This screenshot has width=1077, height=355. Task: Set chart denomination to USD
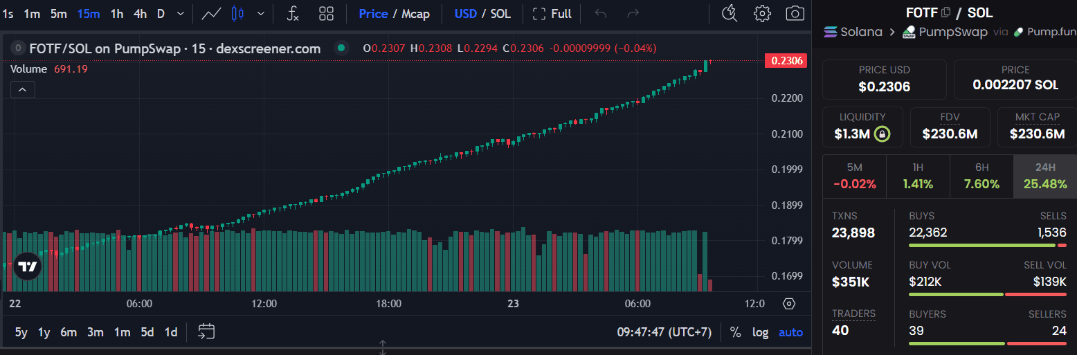(465, 14)
